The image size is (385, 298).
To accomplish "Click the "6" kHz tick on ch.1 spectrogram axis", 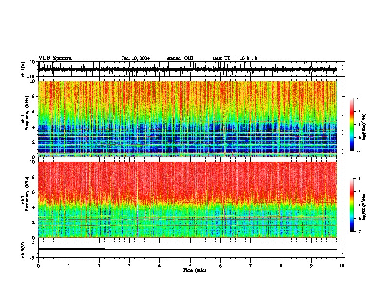I will click(34, 112).
